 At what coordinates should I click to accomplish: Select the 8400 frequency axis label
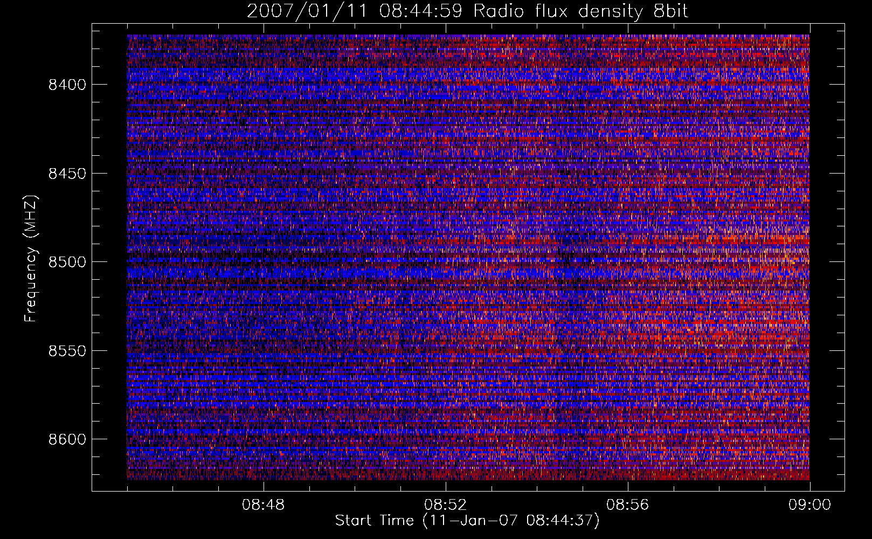point(67,85)
